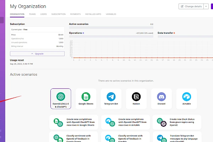Click the pencil icon in Change details

(x=182, y=6)
